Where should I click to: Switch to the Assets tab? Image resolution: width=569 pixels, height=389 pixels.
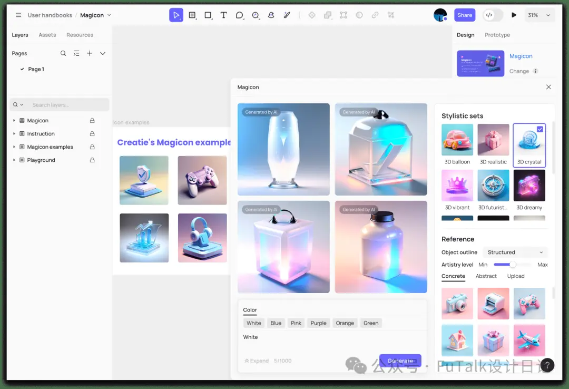coord(47,35)
